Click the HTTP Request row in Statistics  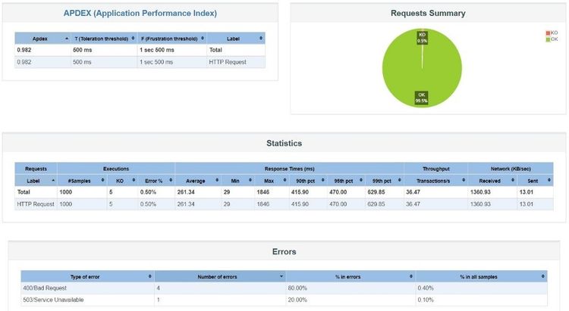284,204
